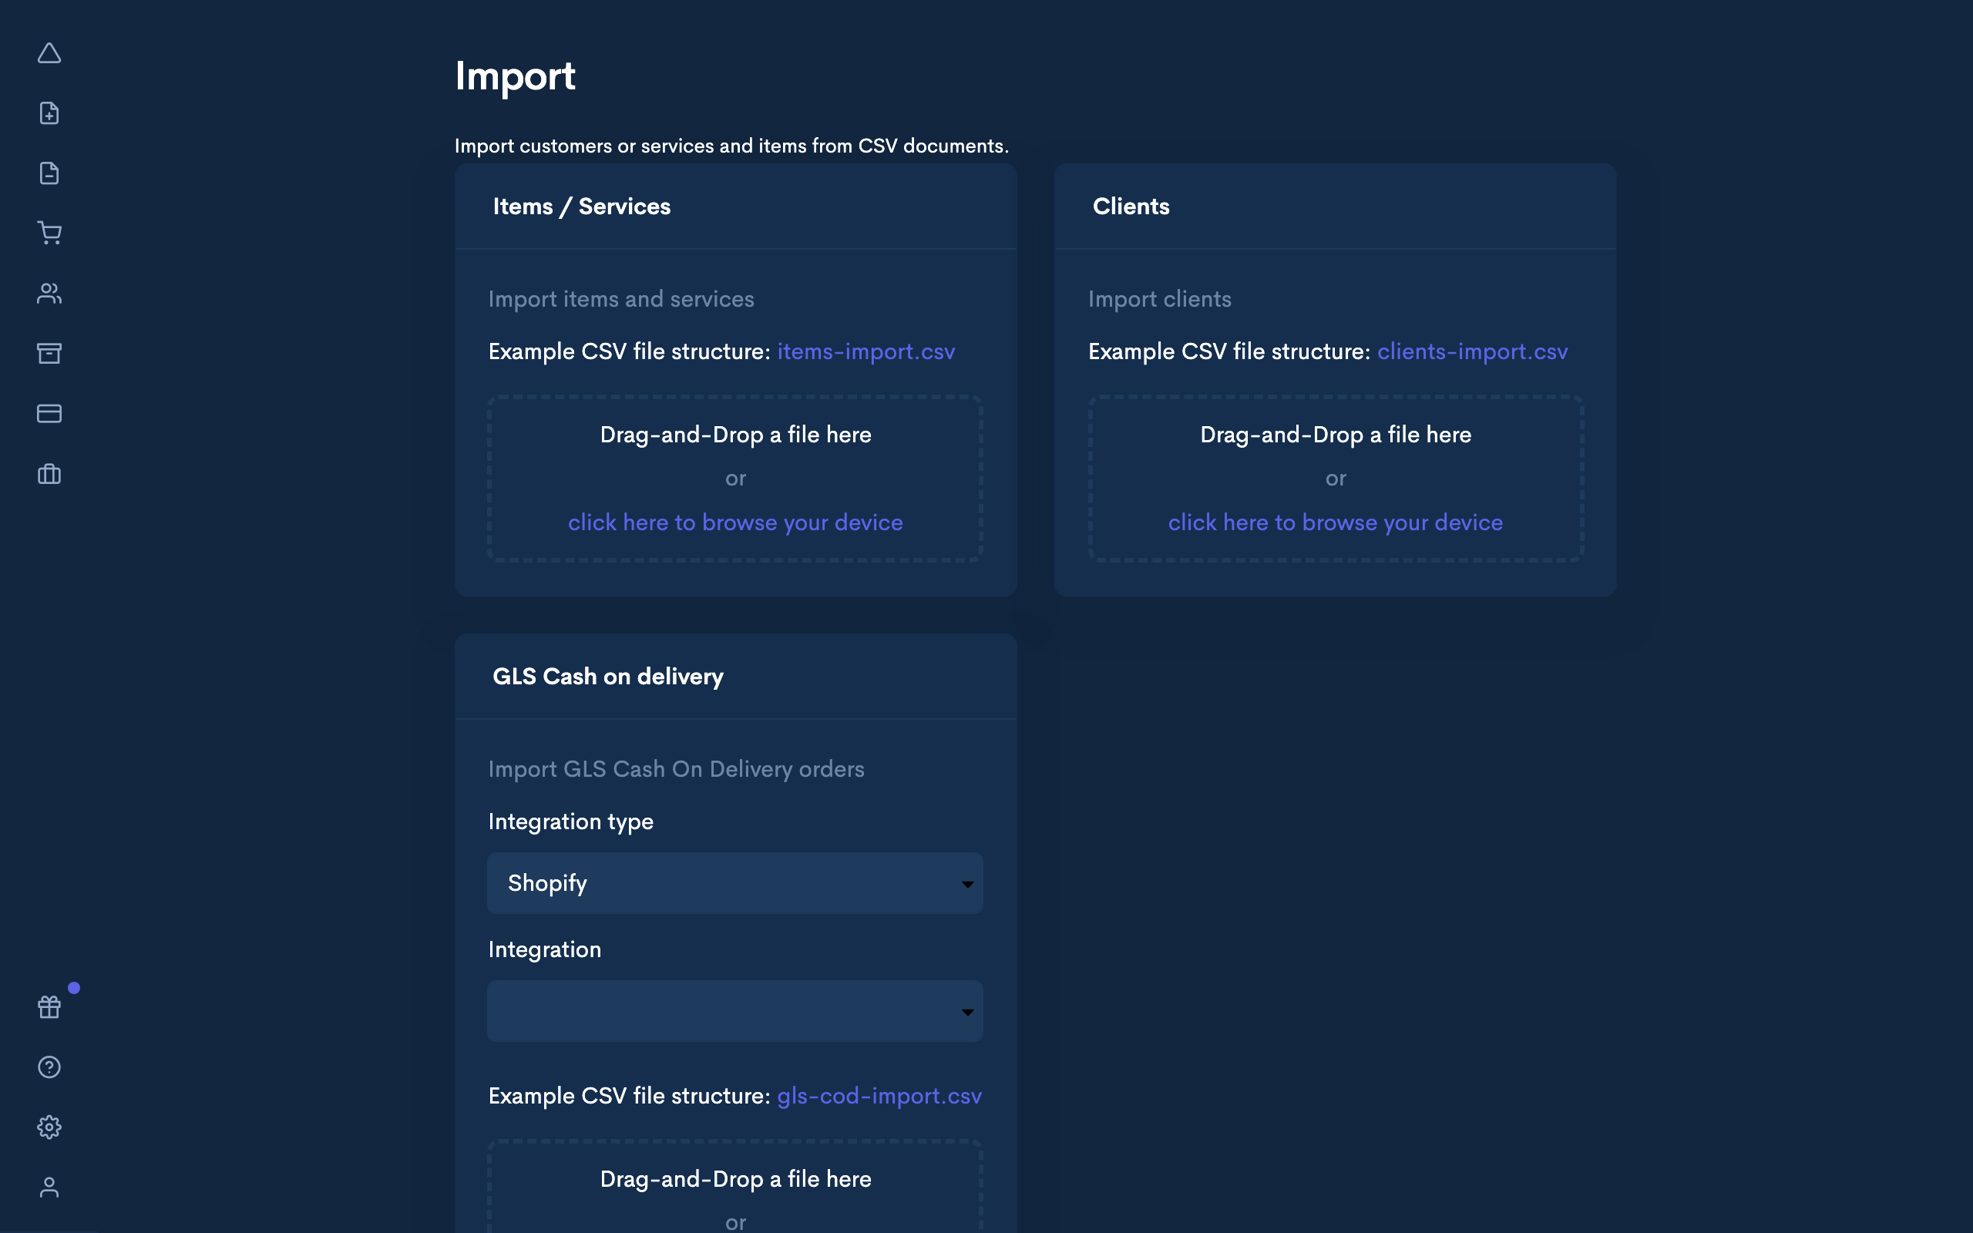Expand the Shopify integration type dropdown

tap(734, 883)
